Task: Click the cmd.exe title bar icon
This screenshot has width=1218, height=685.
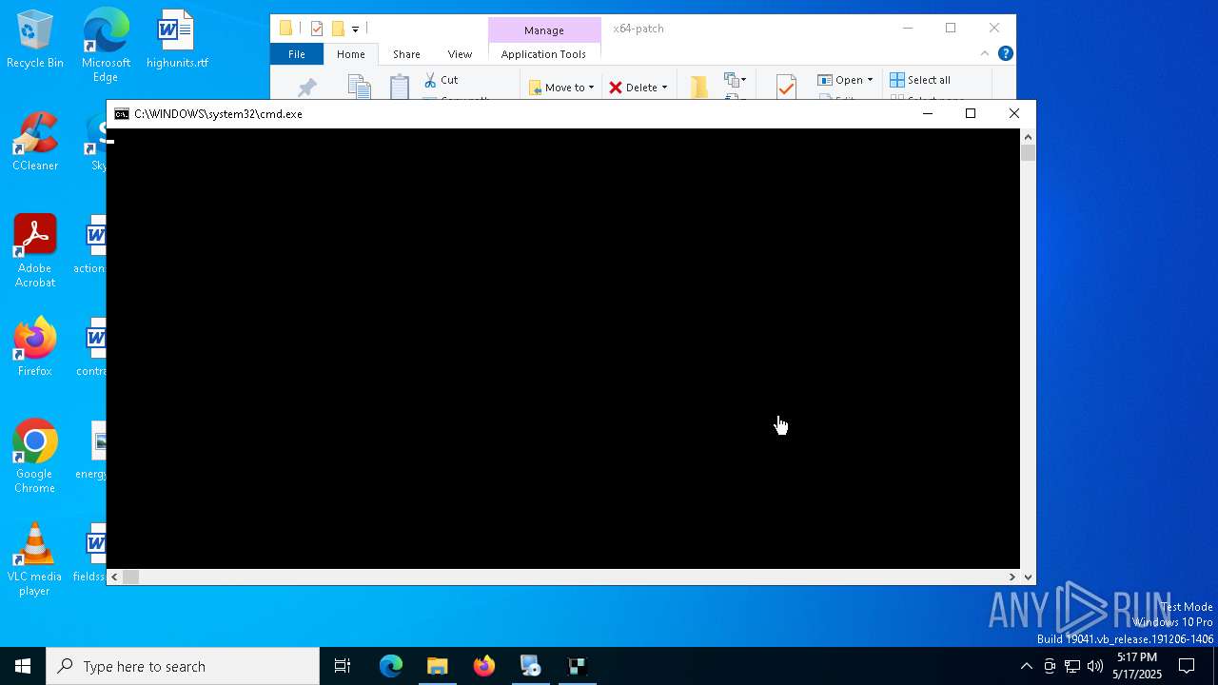Action: coord(122,114)
